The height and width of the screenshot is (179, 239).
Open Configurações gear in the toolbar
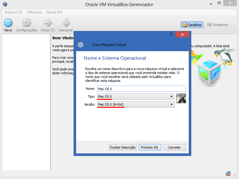[26, 23]
